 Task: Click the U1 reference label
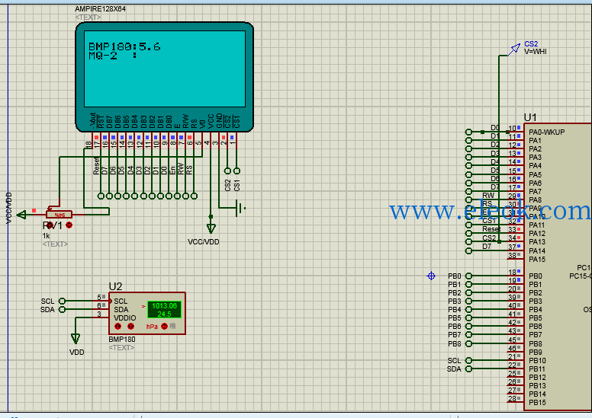(x=530, y=117)
